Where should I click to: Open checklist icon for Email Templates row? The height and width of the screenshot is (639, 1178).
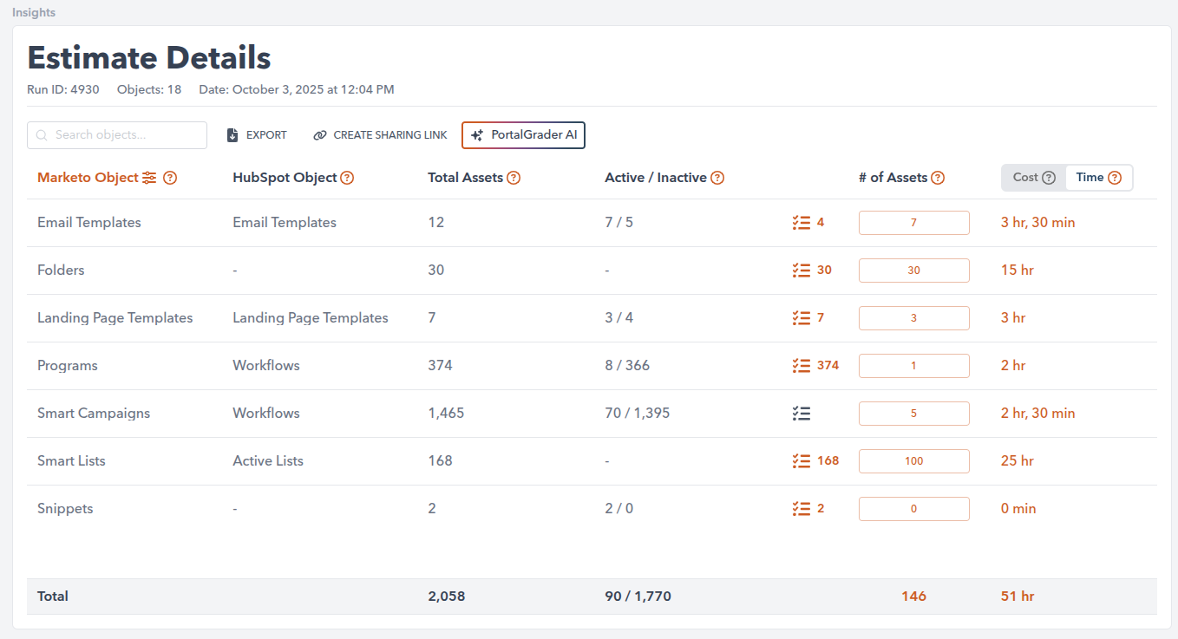pyautogui.click(x=802, y=223)
